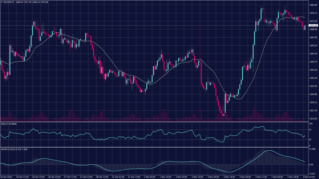This screenshot has height=179, width=319.
Task: Click the 25 Oct 2022 date label
Action: point(7,177)
